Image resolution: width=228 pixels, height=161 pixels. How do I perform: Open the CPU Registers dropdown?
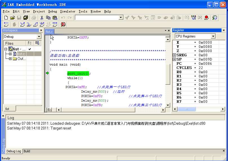[213, 36]
